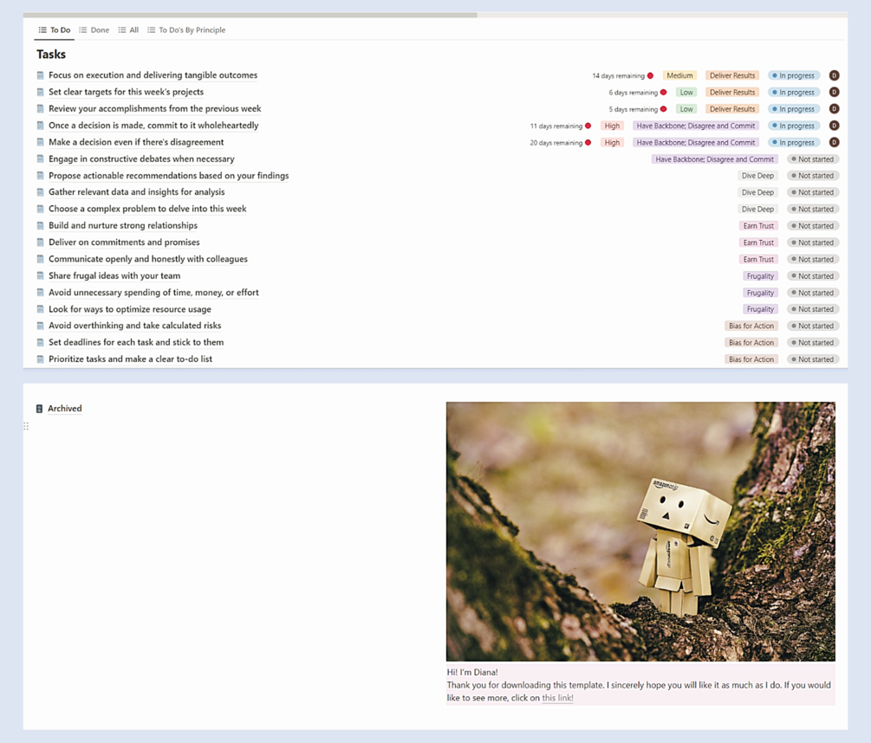Click page icon beside Look for ways to optimize
The image size is (871, 743).
(41, 309)
